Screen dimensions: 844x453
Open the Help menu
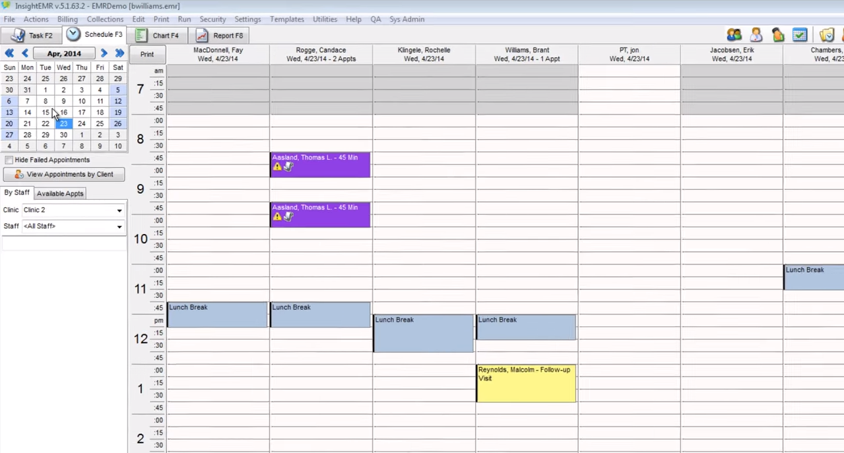pos(354,19)
